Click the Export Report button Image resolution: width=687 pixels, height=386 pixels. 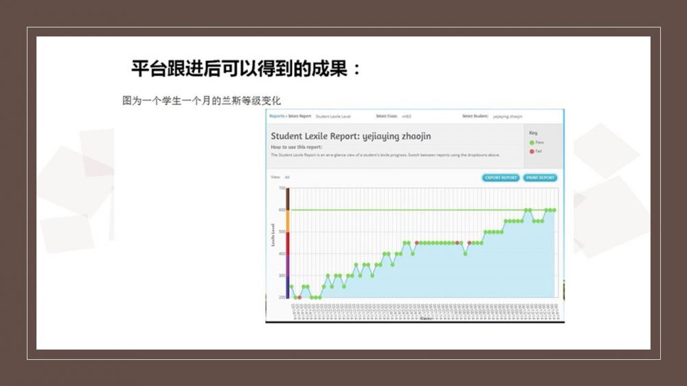501,178
